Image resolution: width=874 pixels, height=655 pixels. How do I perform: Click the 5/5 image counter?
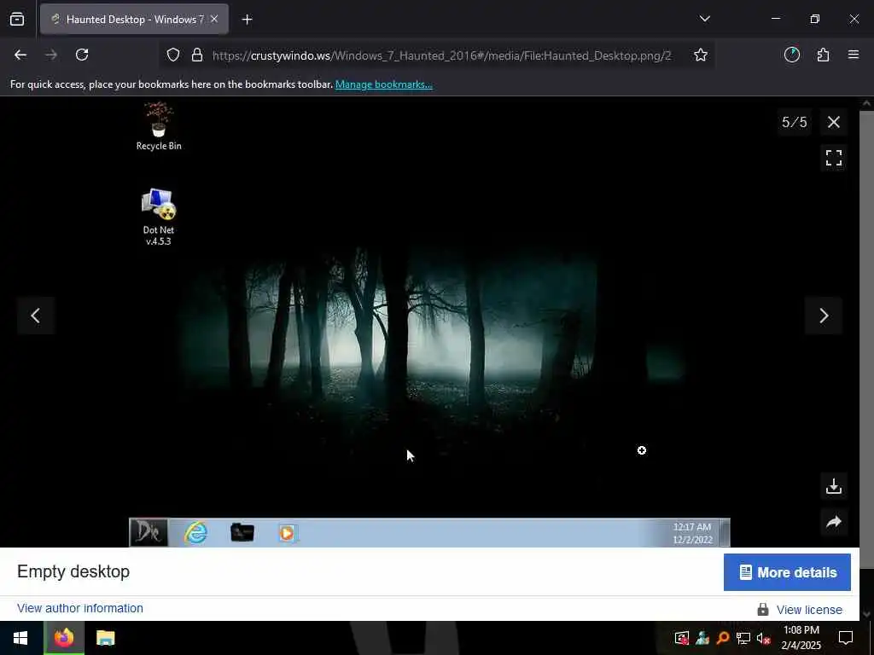point(795,122)
